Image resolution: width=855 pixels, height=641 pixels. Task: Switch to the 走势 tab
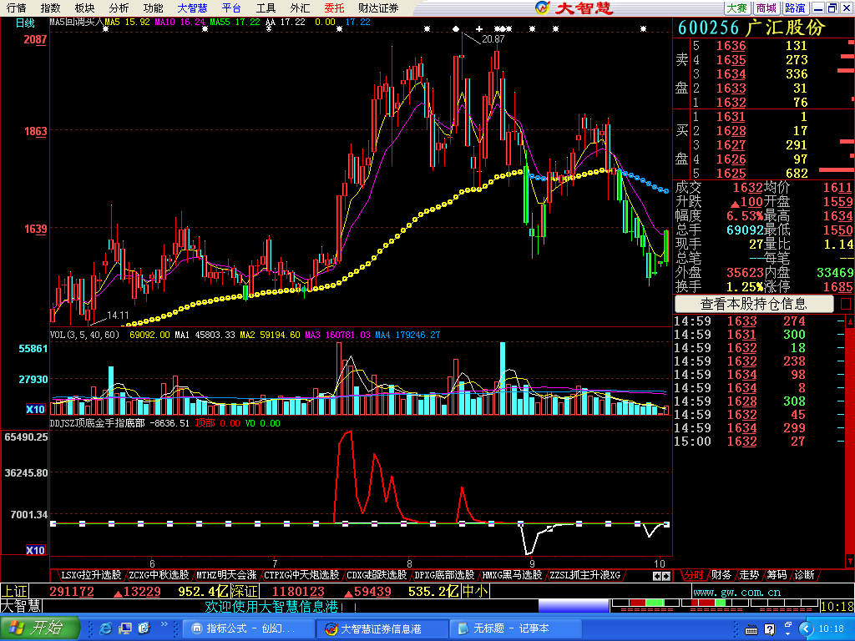[x=749, y=575]
